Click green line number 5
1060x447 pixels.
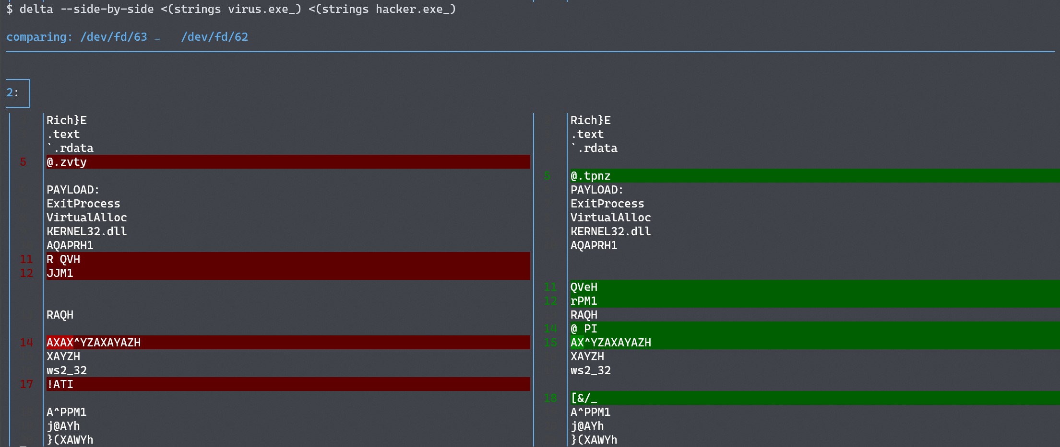[x=547, y=176]
